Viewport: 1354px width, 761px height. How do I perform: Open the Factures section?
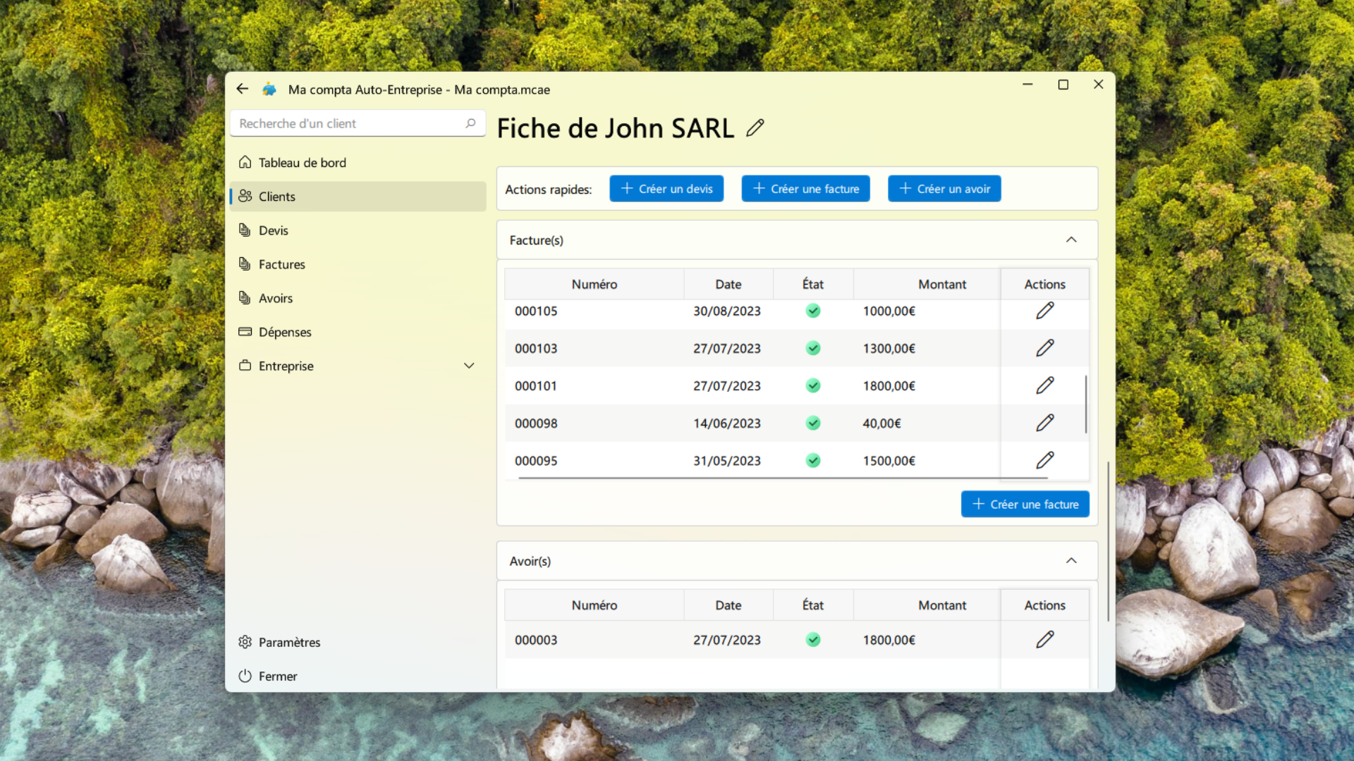[x=281, y=264]
